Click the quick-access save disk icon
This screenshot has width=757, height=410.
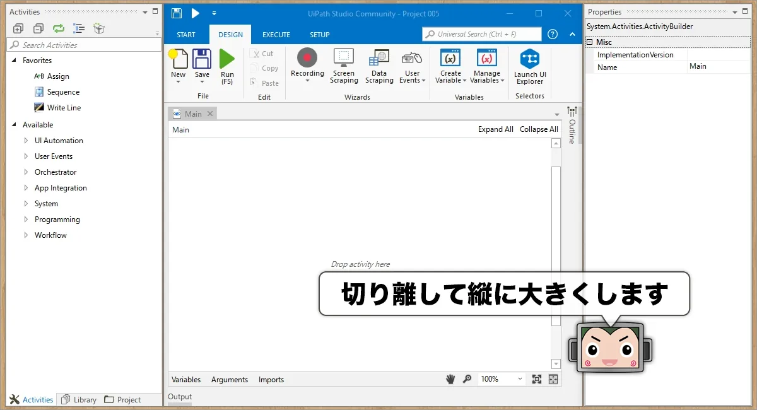point(177,13)
